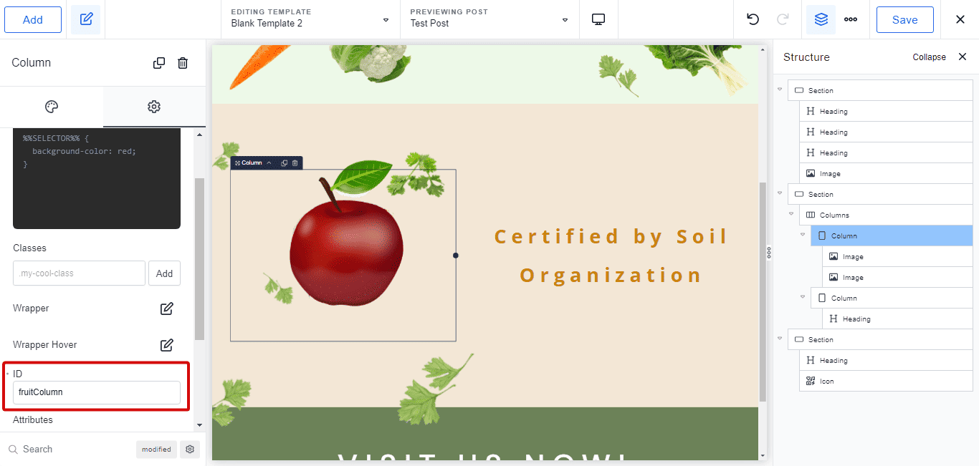979x466 pixels.
Task: Click the pencil edit icon beside Add
Action: [86, 19]
